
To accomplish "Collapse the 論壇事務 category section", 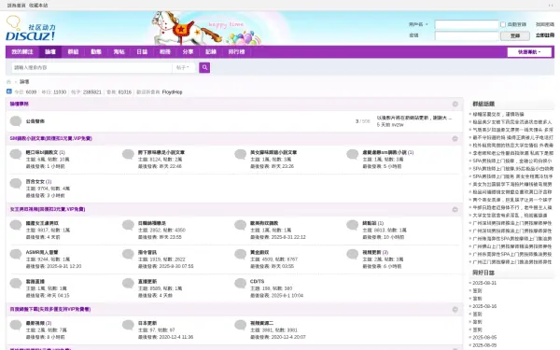I will [x=455, y=104].
